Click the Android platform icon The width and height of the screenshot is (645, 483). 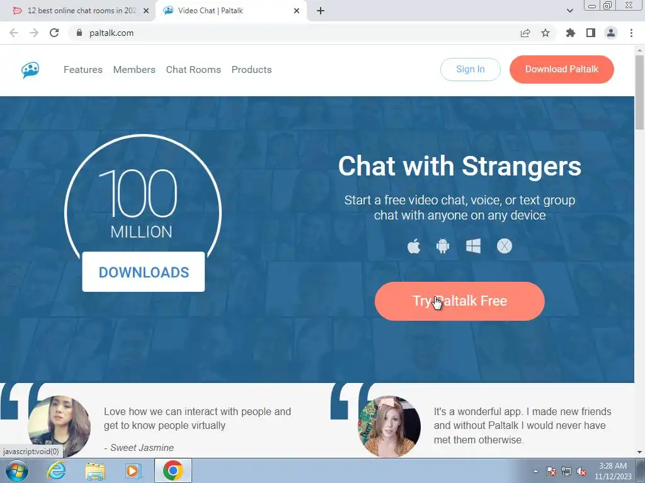(x=443, y=247)
